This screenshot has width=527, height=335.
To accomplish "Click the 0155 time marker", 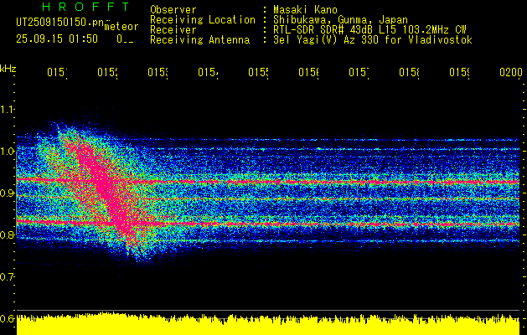I will (258, 73).
